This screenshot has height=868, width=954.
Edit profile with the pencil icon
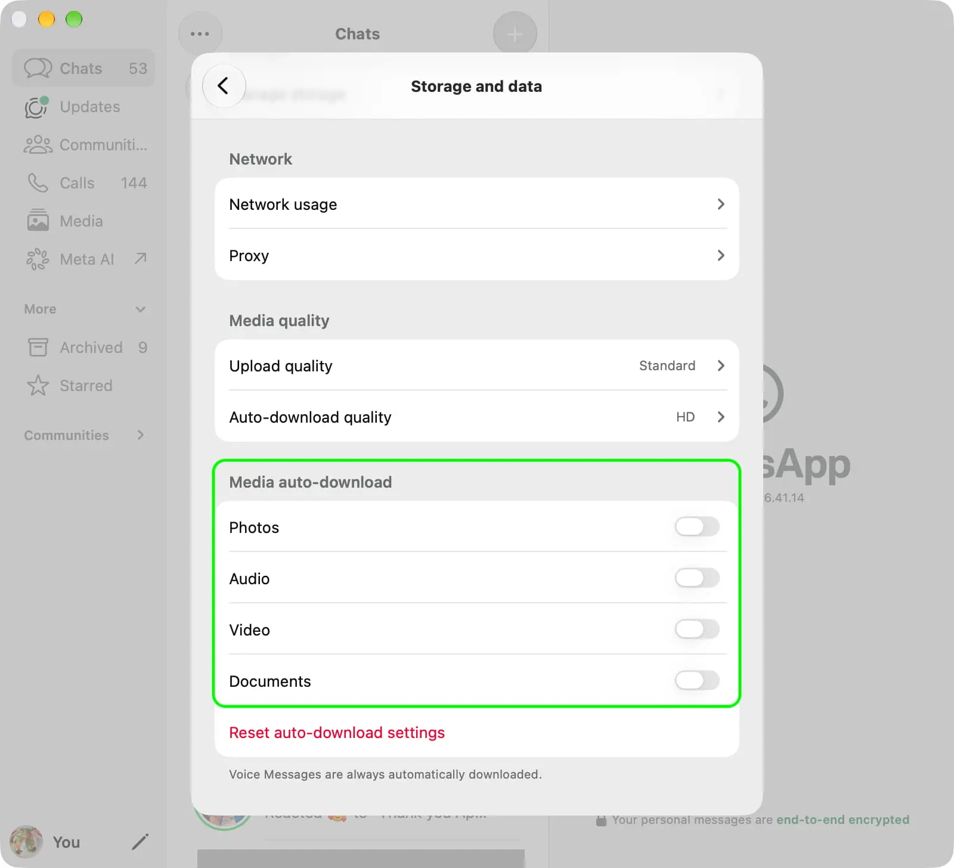pyautogui.click(x=140, y=842)
